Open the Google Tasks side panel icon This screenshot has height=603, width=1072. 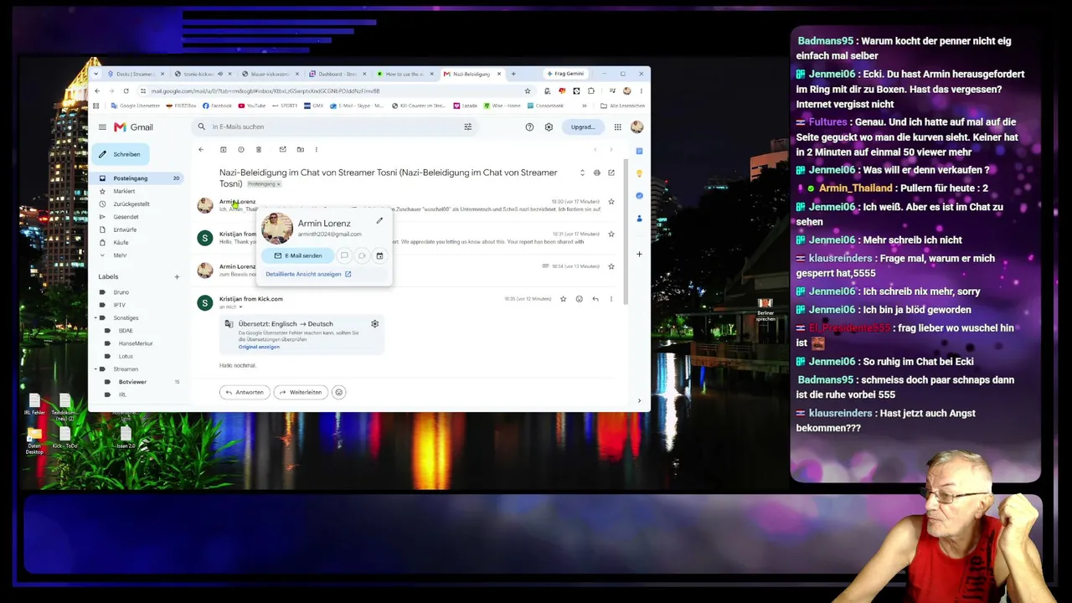tap(639, 196)
